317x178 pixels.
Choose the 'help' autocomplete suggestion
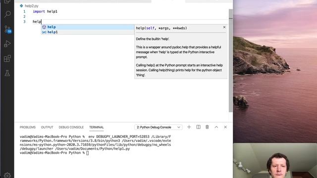[x=88, y=27]
